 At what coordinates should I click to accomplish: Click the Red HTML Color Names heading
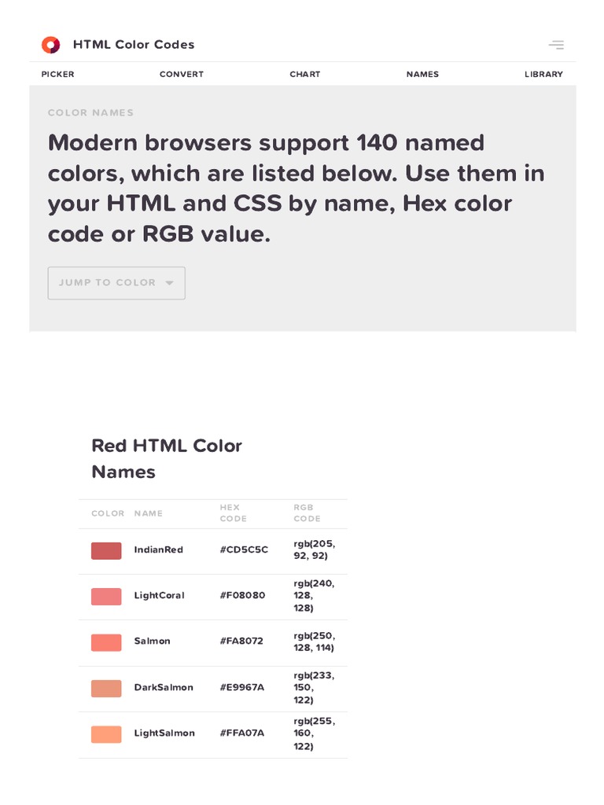(x=167, y=458)
